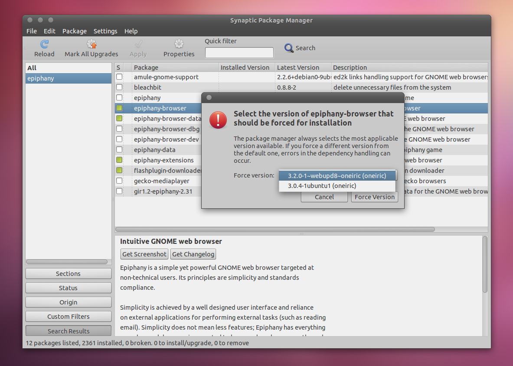The image size is (513, 366).
Task: Toggle status checkbox for epiphany-browser-dbg
Action: (119, 129)
